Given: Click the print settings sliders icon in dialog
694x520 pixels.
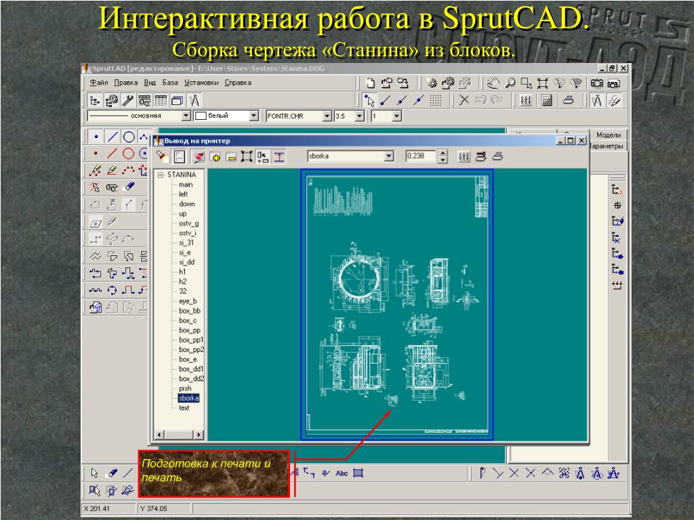Looking at the screenshot, I should coord(464,156).
